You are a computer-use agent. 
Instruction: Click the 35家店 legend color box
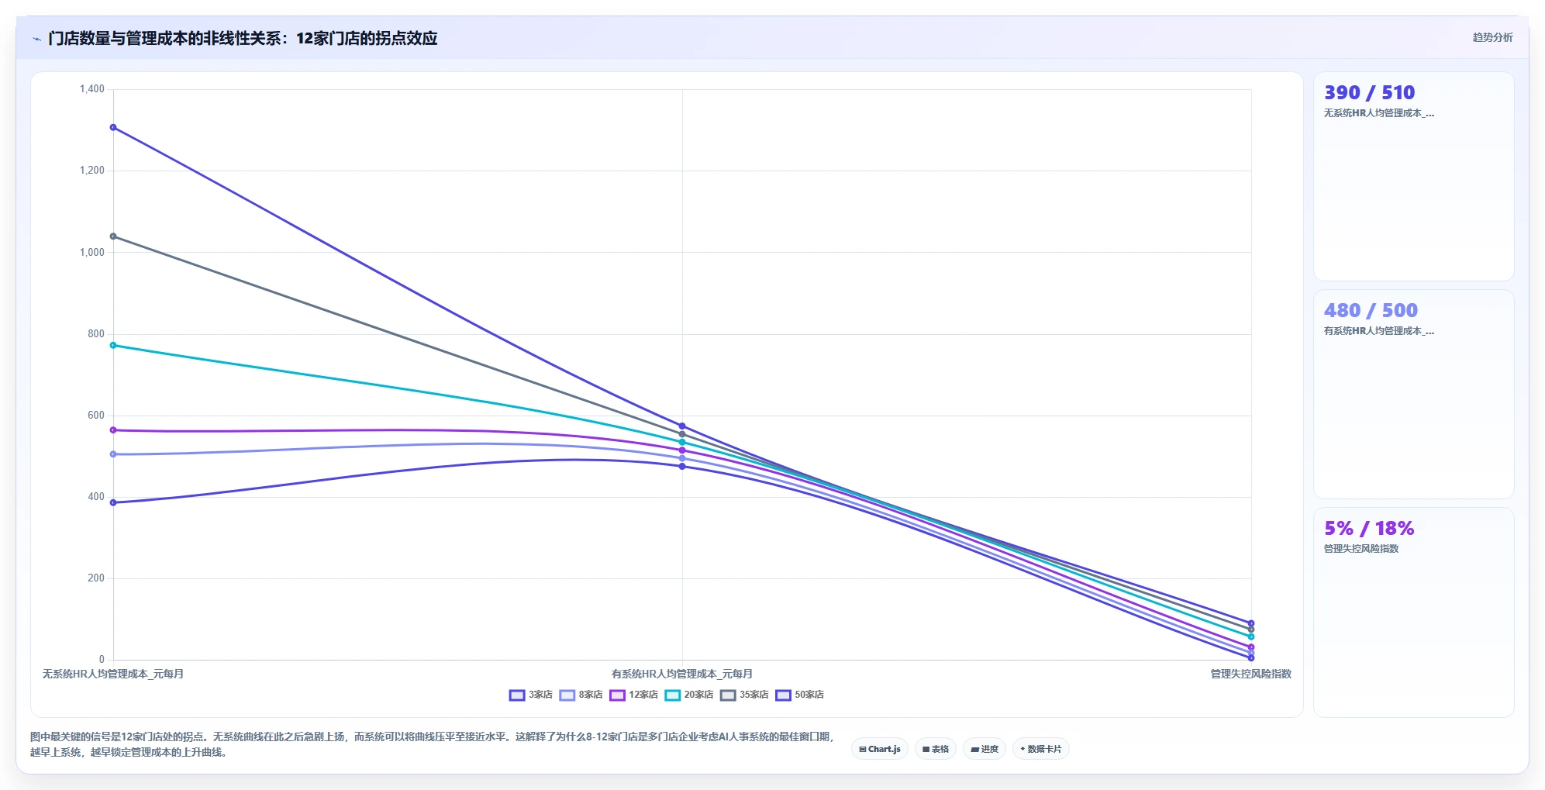pos(728,695)
